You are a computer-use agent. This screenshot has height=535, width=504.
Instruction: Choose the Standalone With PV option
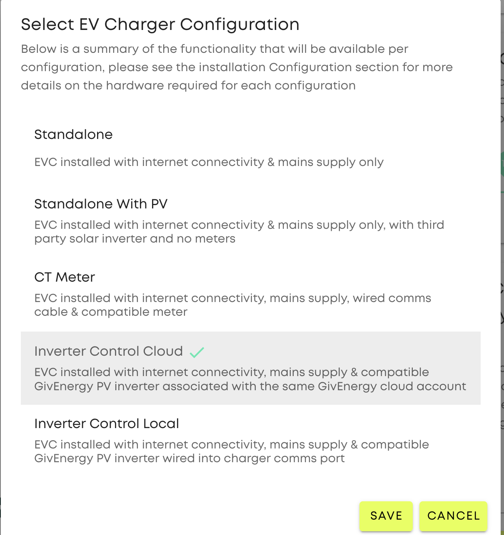coord(250,220)
